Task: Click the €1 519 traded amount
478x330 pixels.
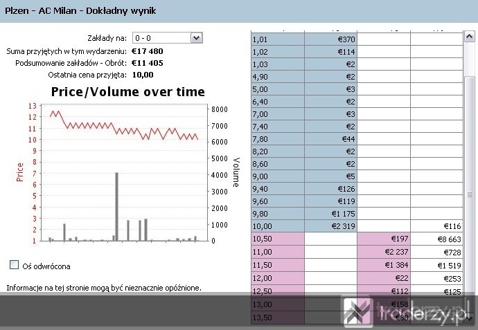Action: (437, 266)
